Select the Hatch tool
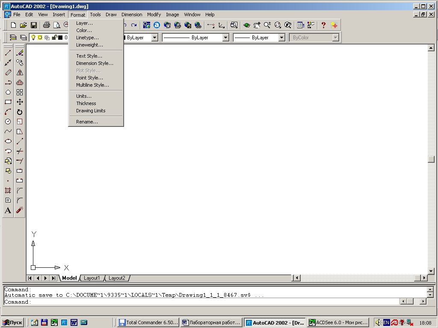The width and height of the screenshot is (438, 328). [8, 190]
